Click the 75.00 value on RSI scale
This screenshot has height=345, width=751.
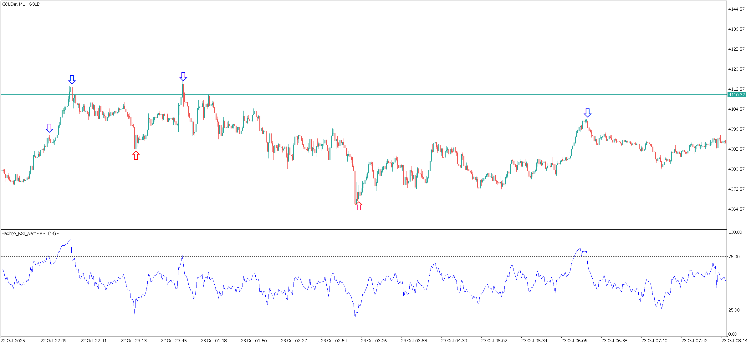(734, 257)
